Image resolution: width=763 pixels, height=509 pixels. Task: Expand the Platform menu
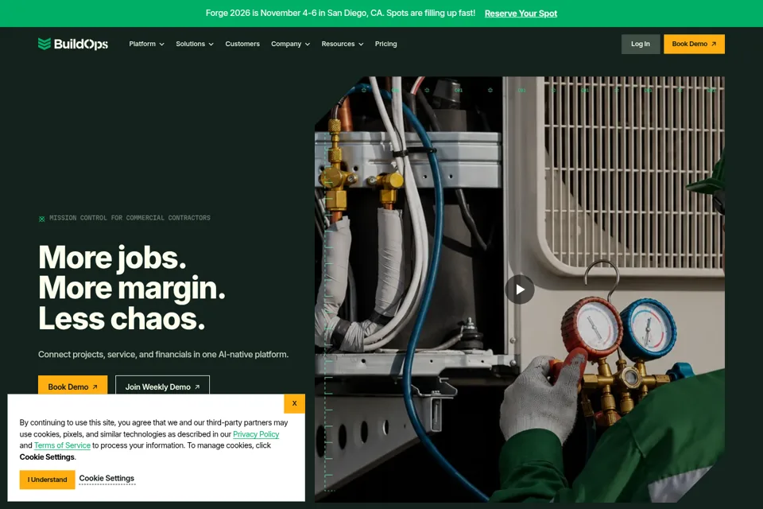click(x=146, y=44)
